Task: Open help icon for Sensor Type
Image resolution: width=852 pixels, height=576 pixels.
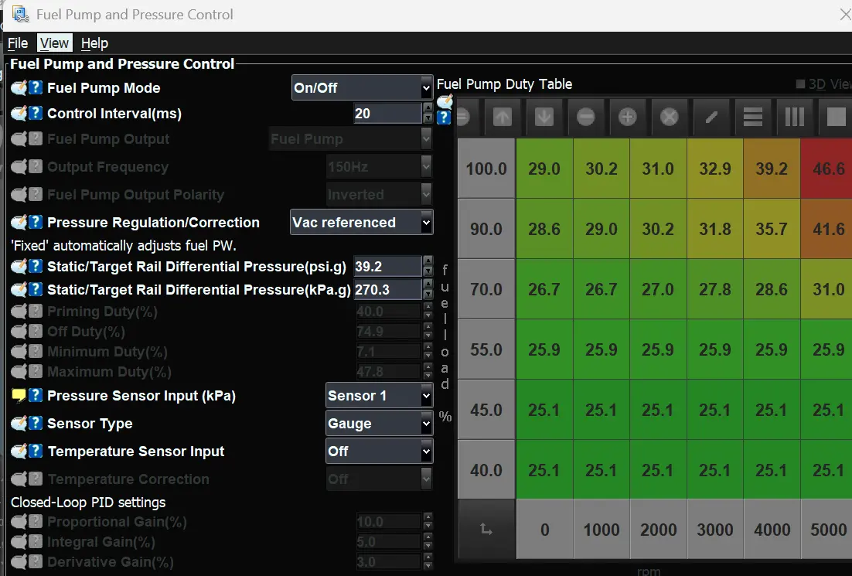Action: (x=36, y=424)
